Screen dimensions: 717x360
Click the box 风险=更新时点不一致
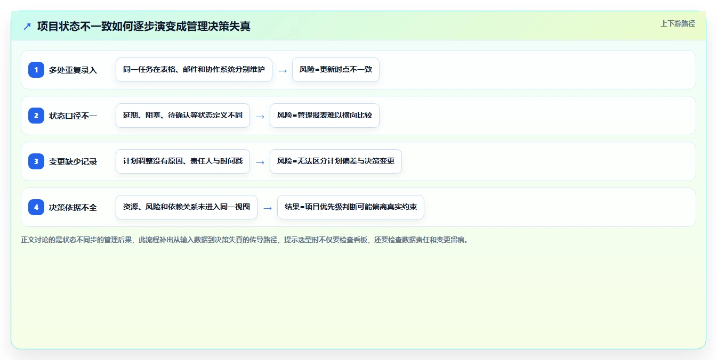pyautogui.click(x=336, y=70)
